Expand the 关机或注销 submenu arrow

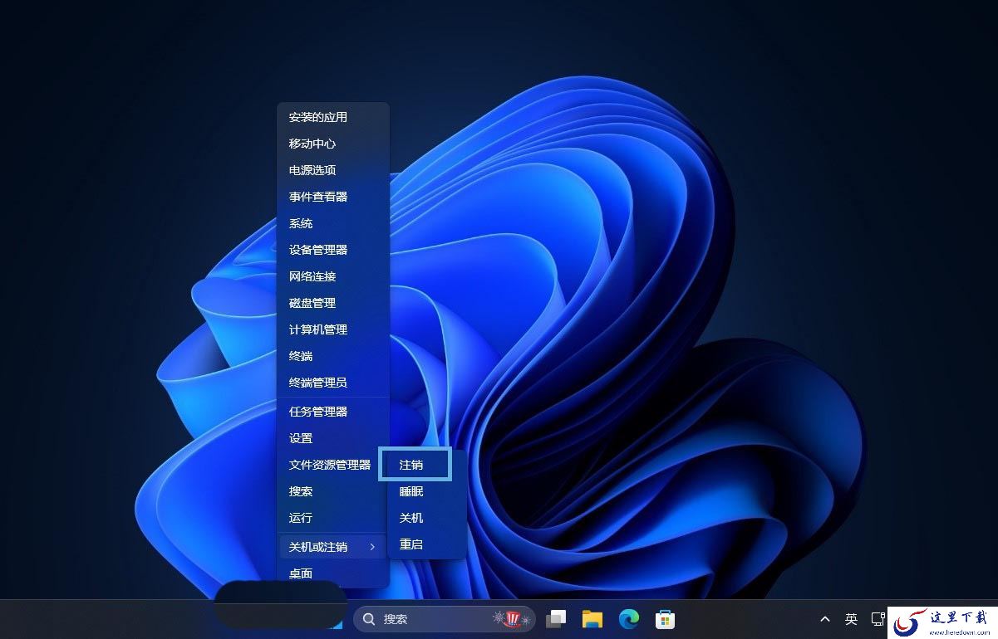(x=372, y=547)
